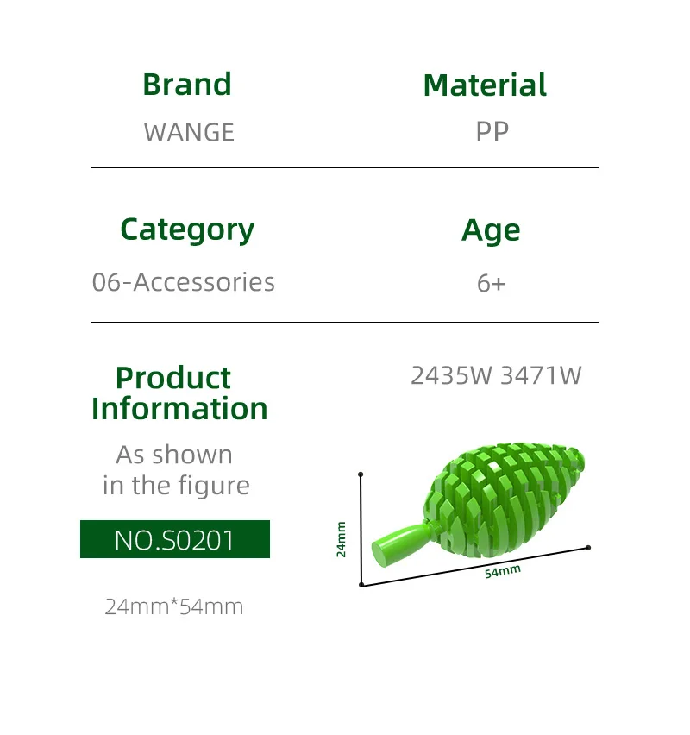Click the 6+ age value
This screenshot has height=735, width=690.
tap(491, 283)
